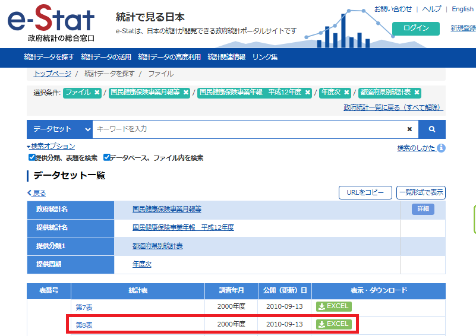Click the 詳細 button
The height and width of the screenshot is (336, 476).
coord(423,209)
